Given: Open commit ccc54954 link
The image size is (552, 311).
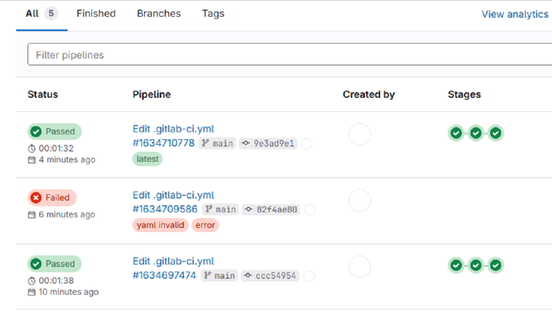Looking at the screenshot, I should coord(274,276).
